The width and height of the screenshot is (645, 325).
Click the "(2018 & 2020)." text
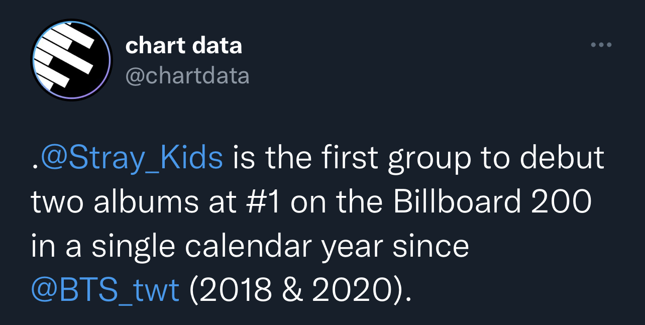[x=300, y=290]
